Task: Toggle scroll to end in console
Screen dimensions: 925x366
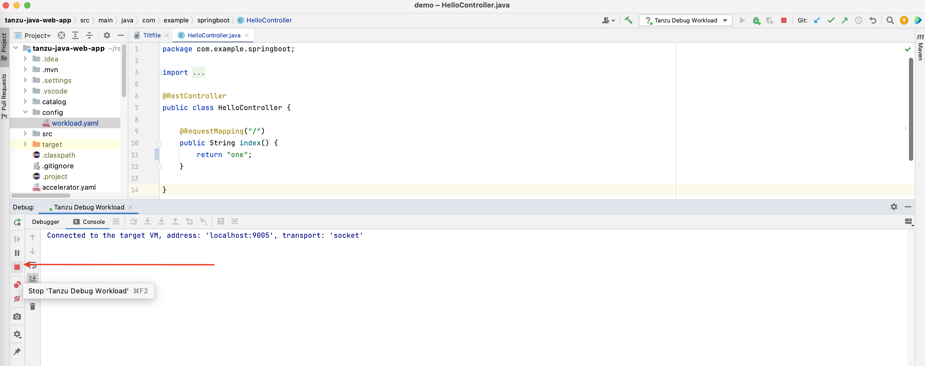Action: [33, 278]
